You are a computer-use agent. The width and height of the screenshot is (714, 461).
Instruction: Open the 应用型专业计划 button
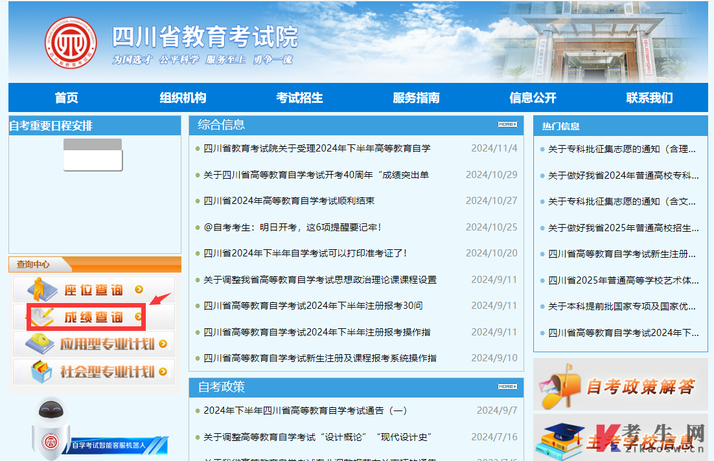[94, 344]
